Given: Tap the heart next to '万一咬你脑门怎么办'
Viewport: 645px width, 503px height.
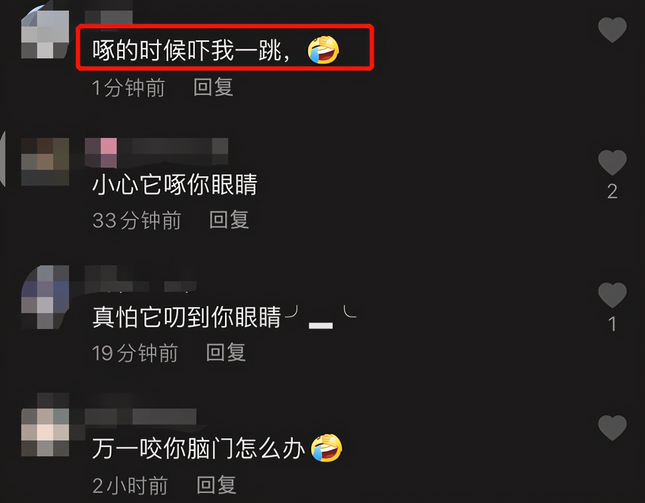Looking at the screenshot, I should 612,428.
